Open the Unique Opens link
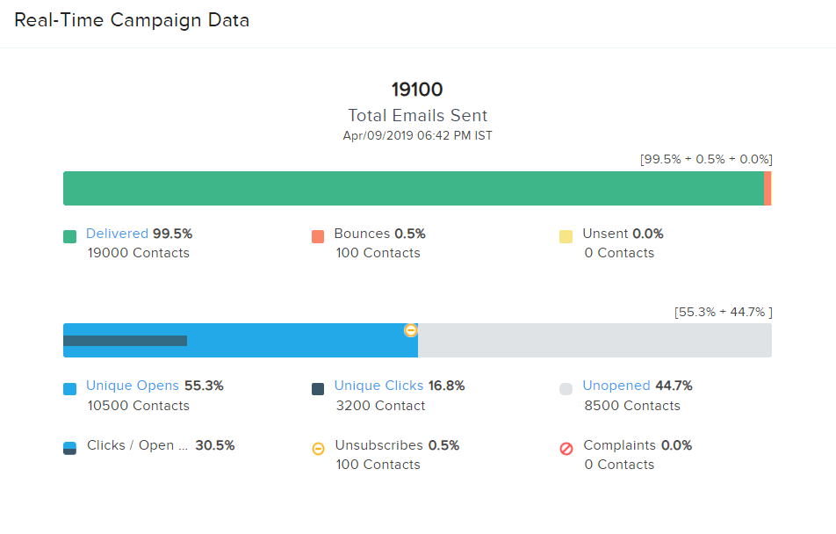 [133, 386]
